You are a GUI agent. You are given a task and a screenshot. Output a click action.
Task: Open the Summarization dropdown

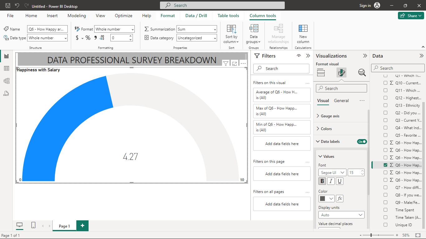[197, 29]
